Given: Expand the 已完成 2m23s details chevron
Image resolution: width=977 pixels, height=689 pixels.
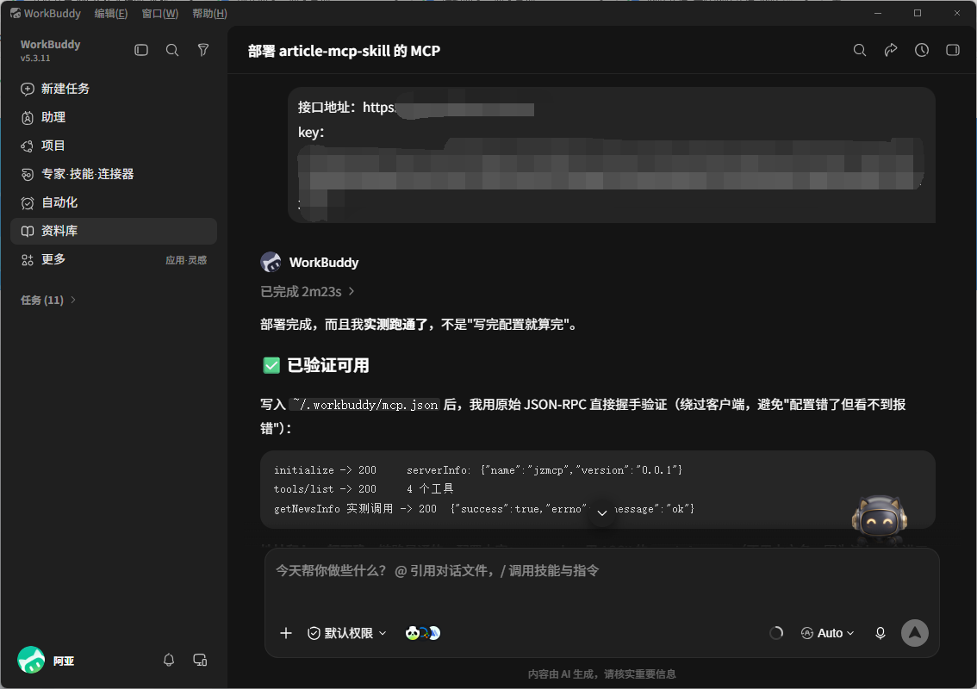Looking at the screenshot, I should [352, 292].
